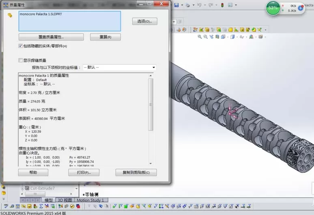Click the Measure tape icon in Tools toolbar
The image size is (314, 215).
tap(12, 206)
